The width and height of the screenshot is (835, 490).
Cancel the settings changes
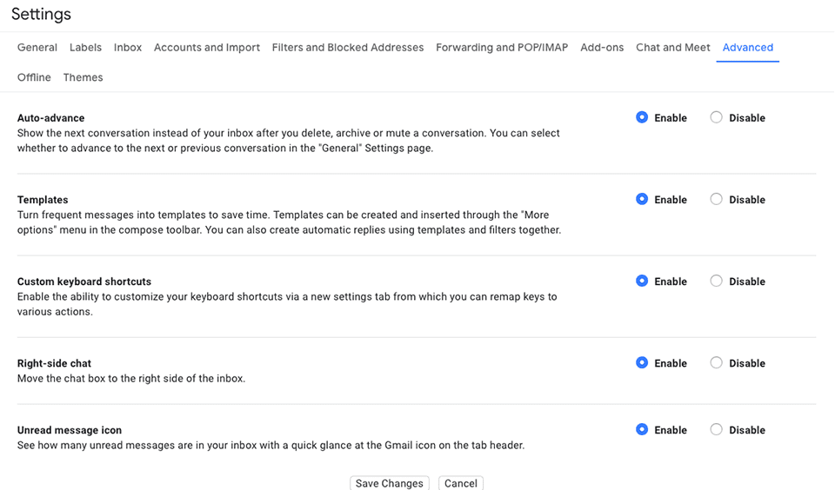point(461,483)
